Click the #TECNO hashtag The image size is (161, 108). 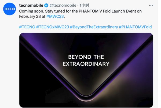click(27, 27)
